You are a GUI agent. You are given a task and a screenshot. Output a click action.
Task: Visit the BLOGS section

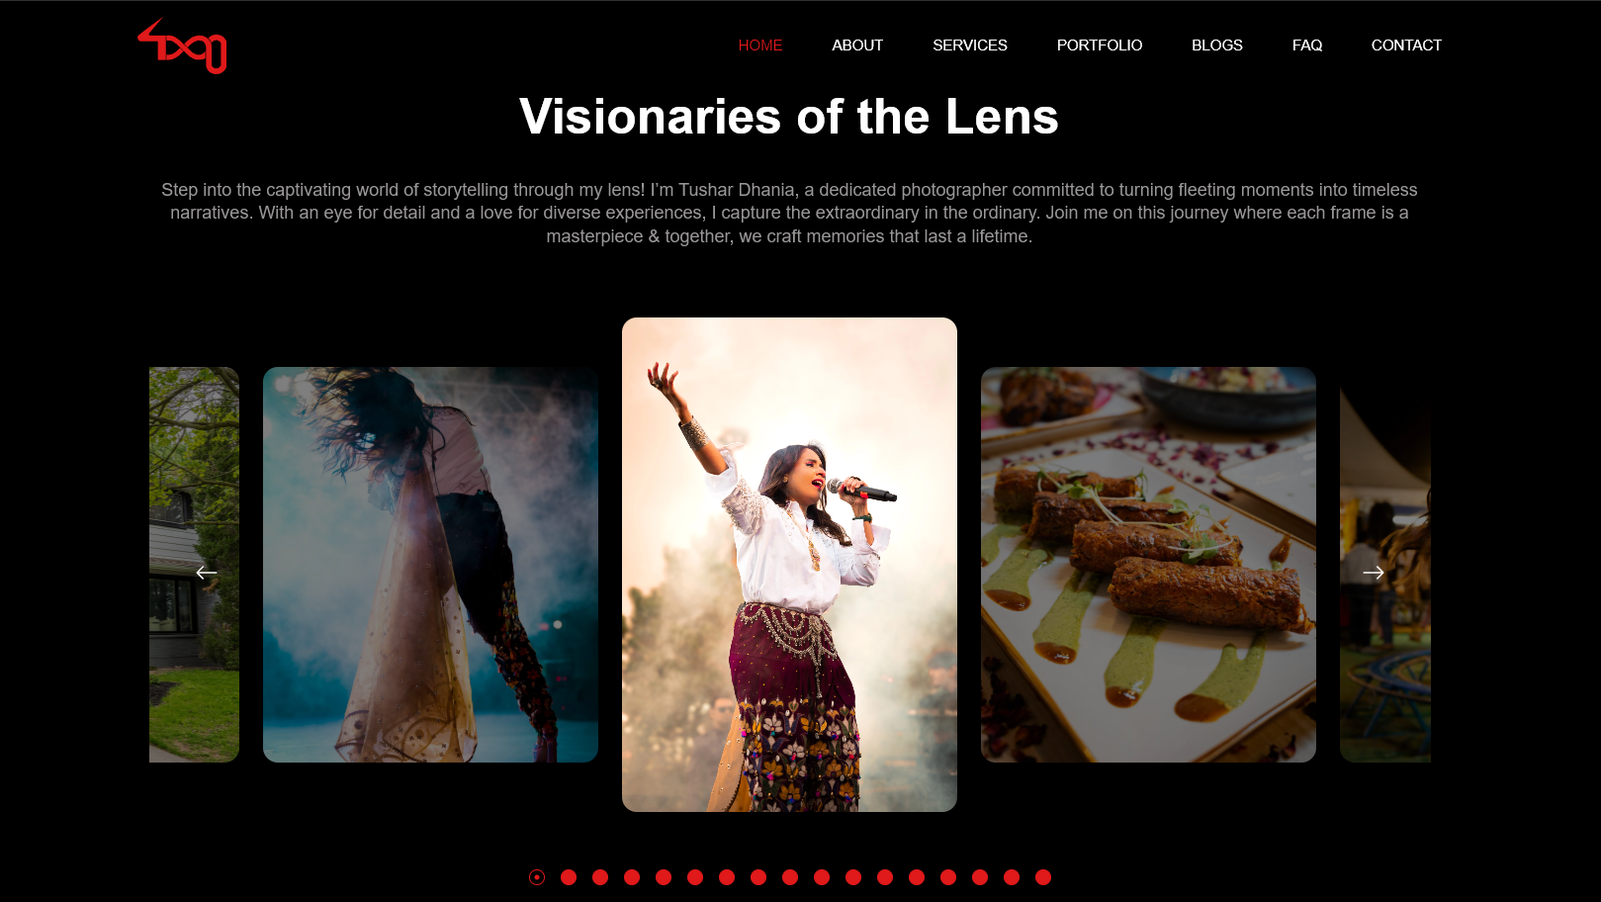pyautogui.click(x=1217, y=45)
